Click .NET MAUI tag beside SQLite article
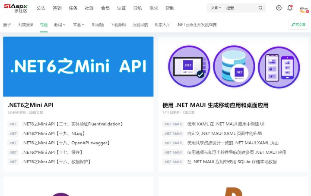Screen dimensions: 311x196 (x=173, y=162)
